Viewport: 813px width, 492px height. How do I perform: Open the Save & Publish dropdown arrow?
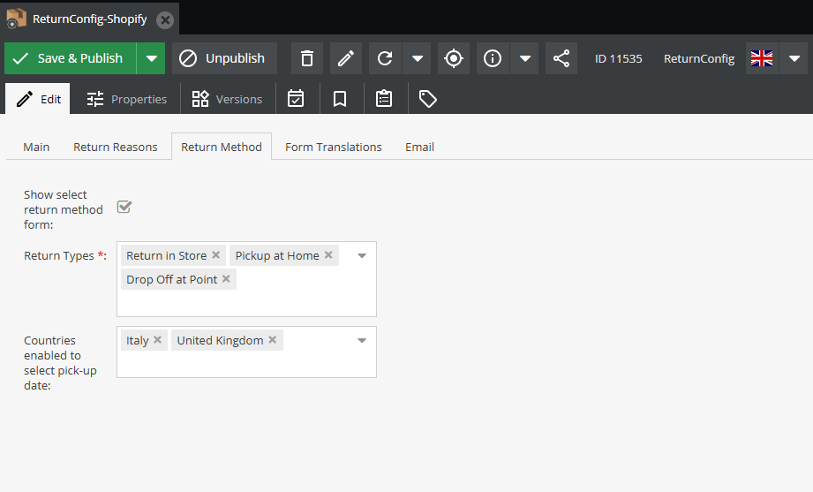point(151,58)
